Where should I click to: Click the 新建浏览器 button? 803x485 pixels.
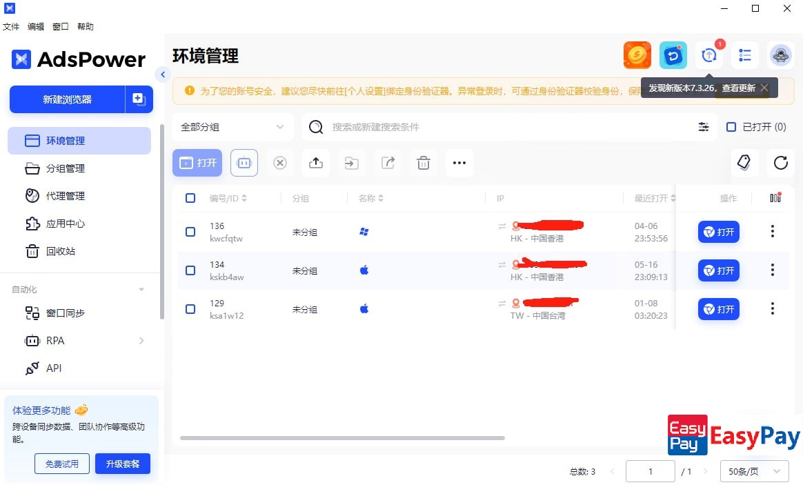tap(67, 99)
